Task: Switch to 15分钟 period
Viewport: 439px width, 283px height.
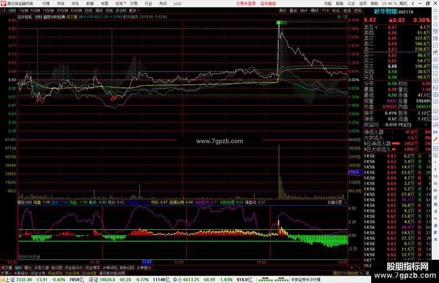Action: coord(48,10)
